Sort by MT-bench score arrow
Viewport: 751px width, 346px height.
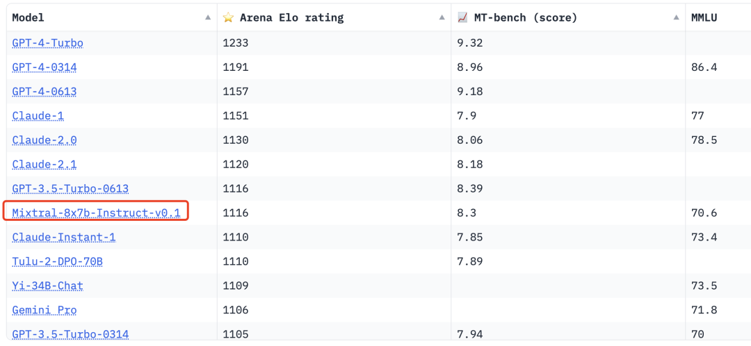click(676, 17)
